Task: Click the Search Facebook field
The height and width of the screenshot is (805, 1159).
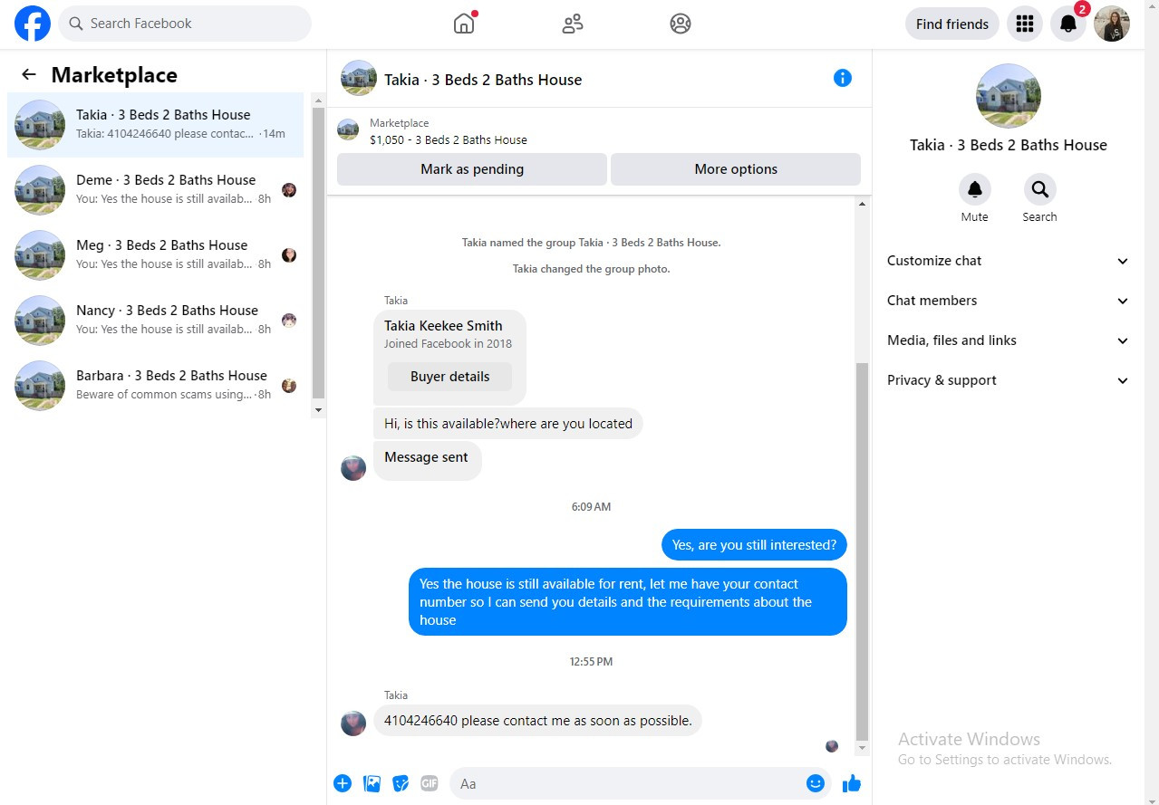Action: (x=185, y=24)
